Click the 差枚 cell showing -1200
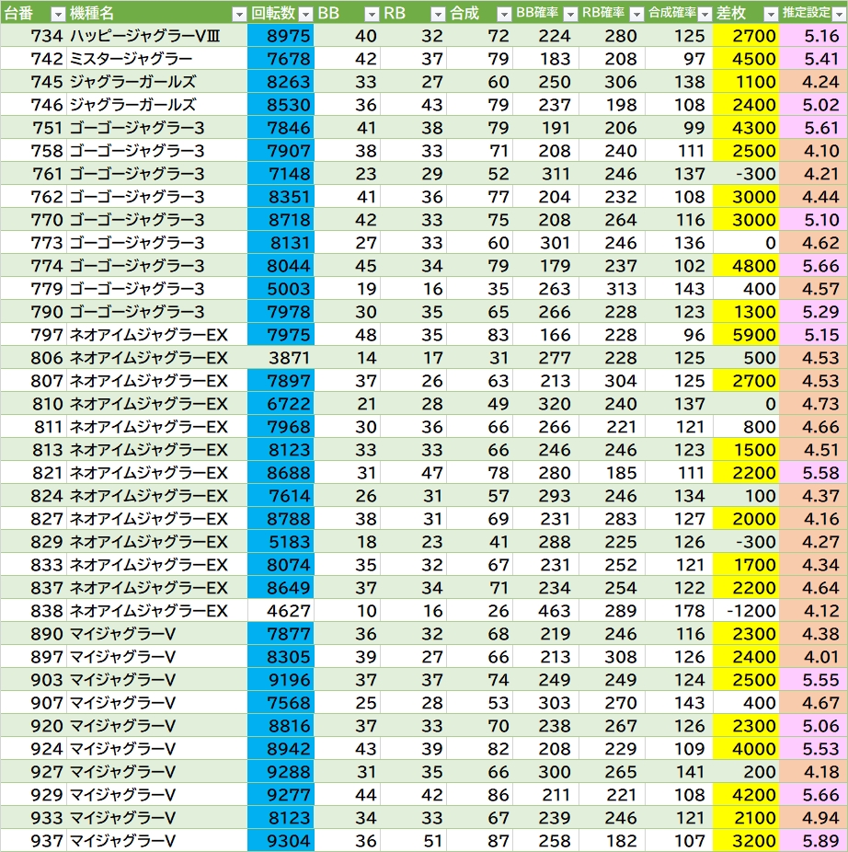The width and height of the screenshot is (848, 852). coord(746,611)
